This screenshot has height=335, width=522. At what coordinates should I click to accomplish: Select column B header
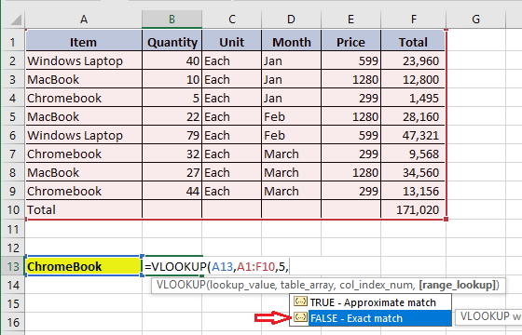pyautogui.click(x=172, y=19)
